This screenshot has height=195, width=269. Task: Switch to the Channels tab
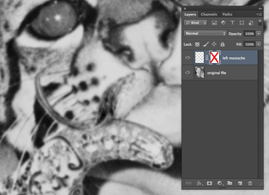click(x=209, y=14)
